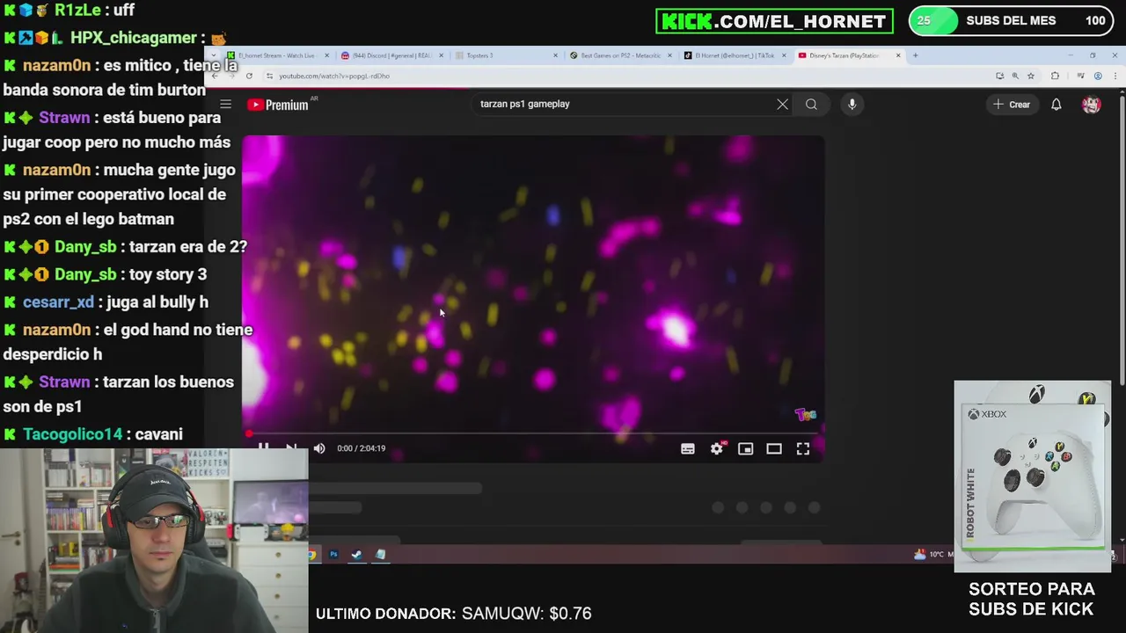Click the streamer webcam feed
Image resolution: width=1126 pixels, height=633 pixels.
click(x=154, y=541)
